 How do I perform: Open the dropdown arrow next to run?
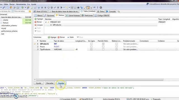pyautogui.click(x=64, y=7)
